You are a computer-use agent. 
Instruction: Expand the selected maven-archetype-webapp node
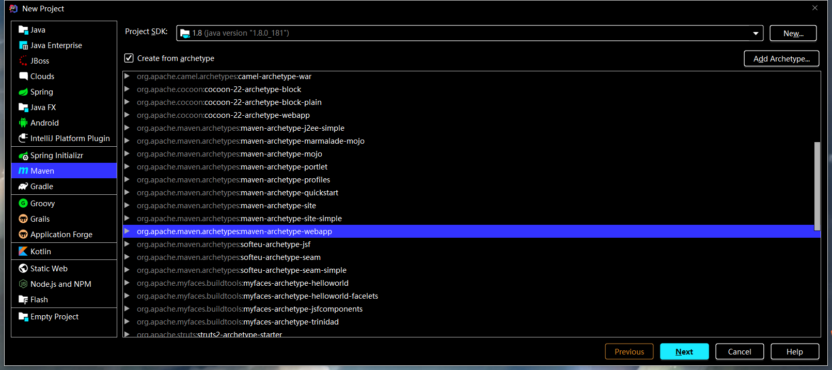pos(127,232)
